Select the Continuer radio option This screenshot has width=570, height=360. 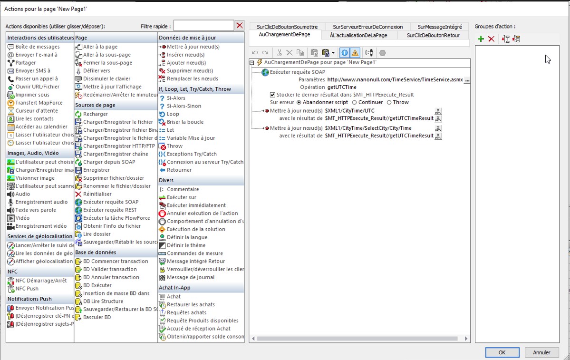tap(355, 102)
